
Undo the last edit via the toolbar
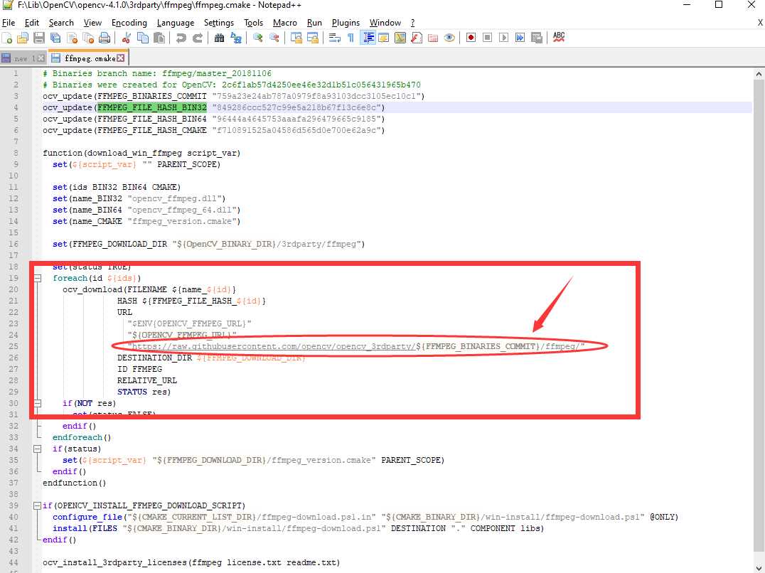[x=181, y=38]
